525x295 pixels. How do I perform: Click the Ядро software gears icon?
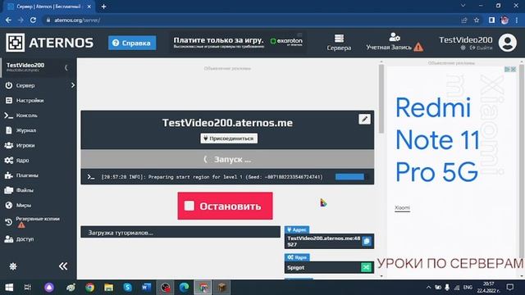point(9,161)
